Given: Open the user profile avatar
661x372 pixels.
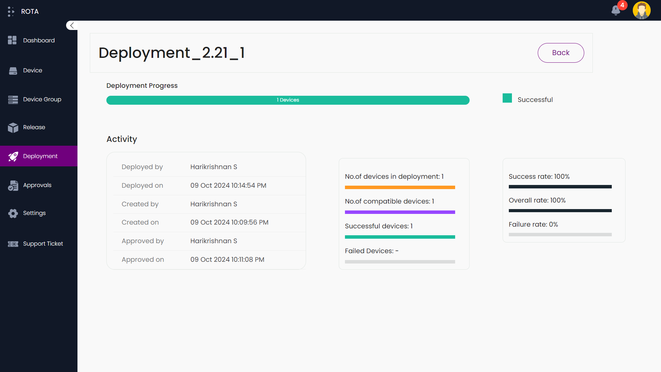Looking at the screenshot, I should coord(641,10).
